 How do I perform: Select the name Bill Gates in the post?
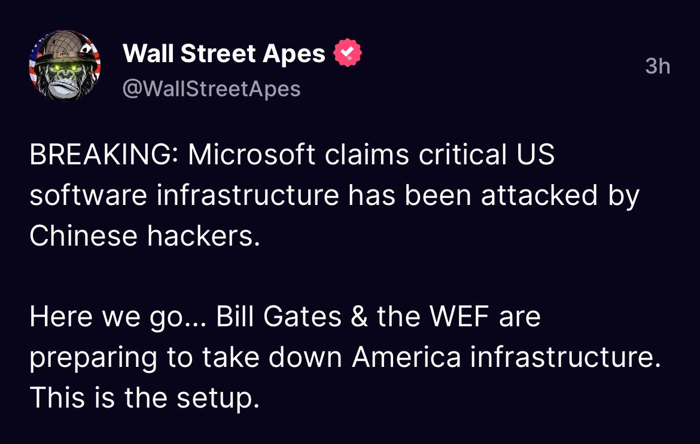click(x=279, y=317)
